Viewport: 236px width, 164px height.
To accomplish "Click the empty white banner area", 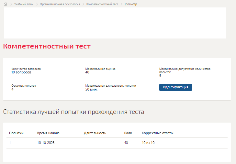I will [x=115, y=23].
